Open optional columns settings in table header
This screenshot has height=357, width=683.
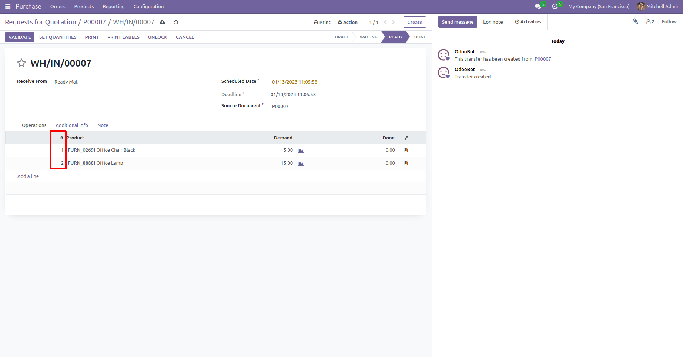click(406, 138)
